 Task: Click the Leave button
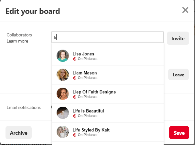(178, 75)
